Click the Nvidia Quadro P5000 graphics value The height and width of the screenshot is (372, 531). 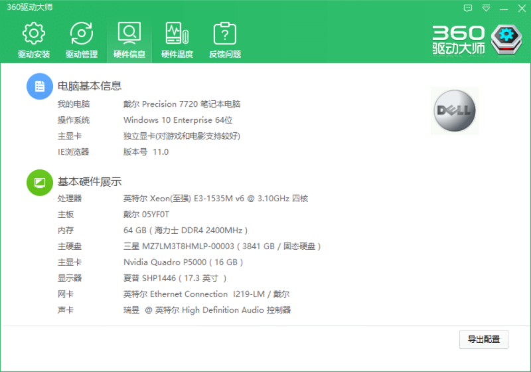point(183,262)
